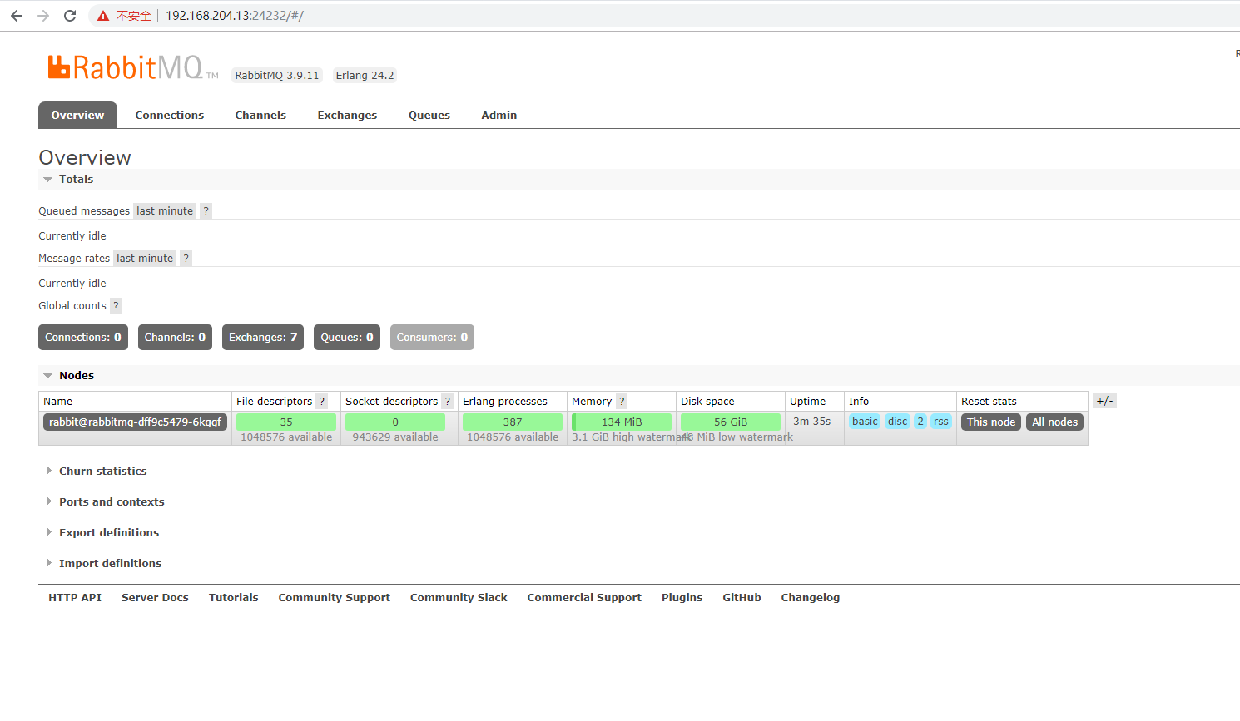Open help for Global counts

(x=117, y=305)
